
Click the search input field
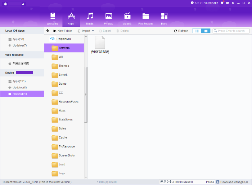coord(231,31)
